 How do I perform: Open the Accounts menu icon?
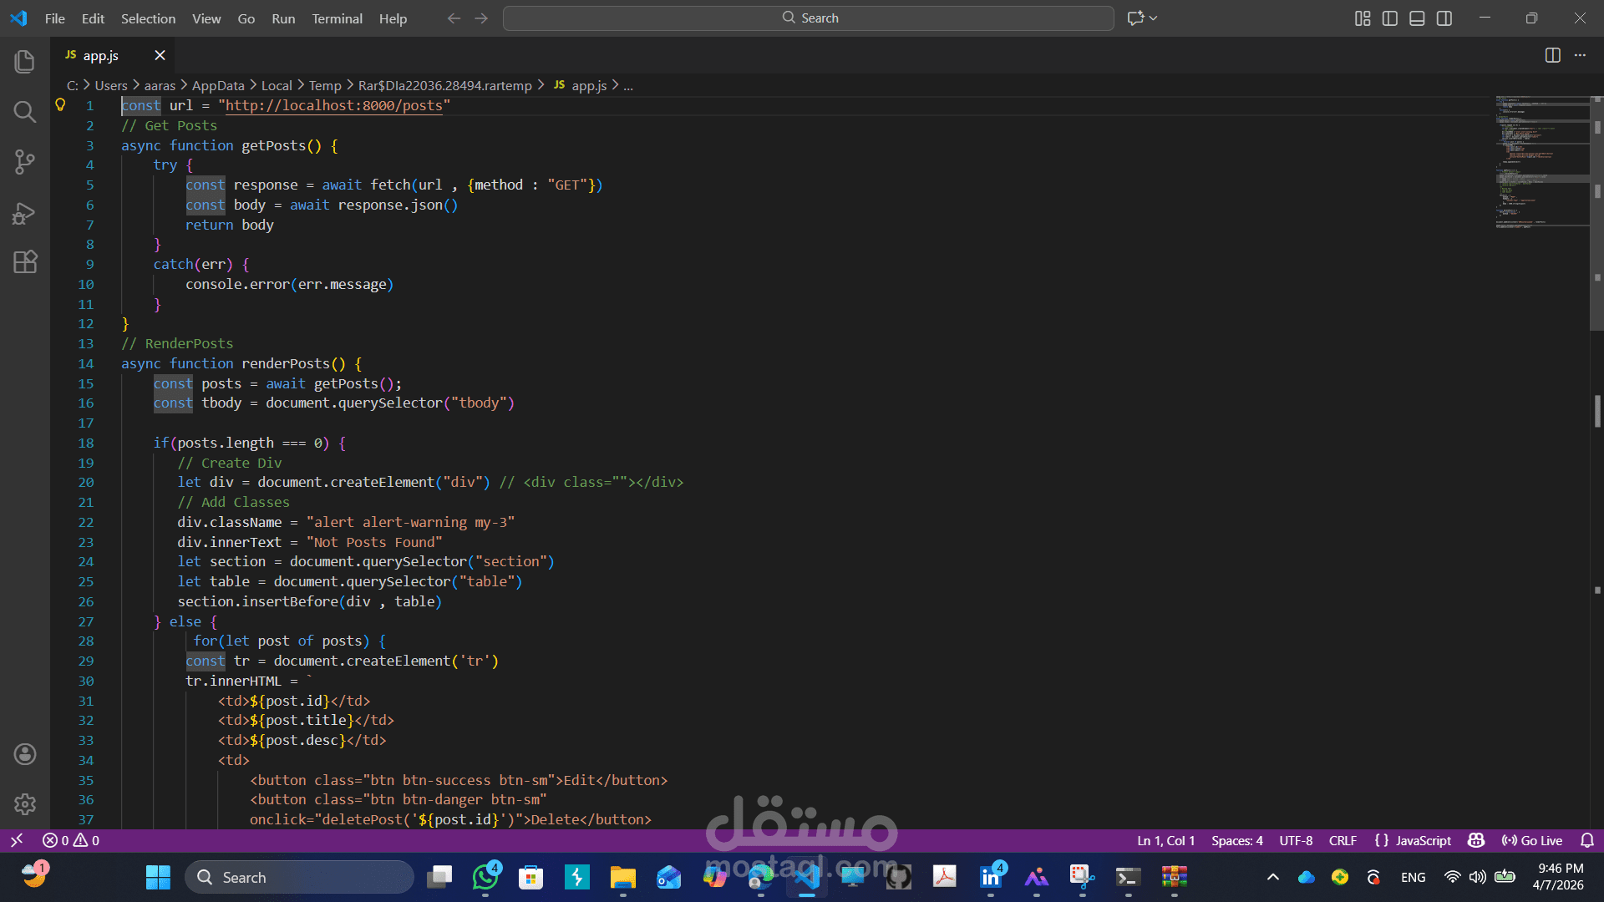click(25, 754)
